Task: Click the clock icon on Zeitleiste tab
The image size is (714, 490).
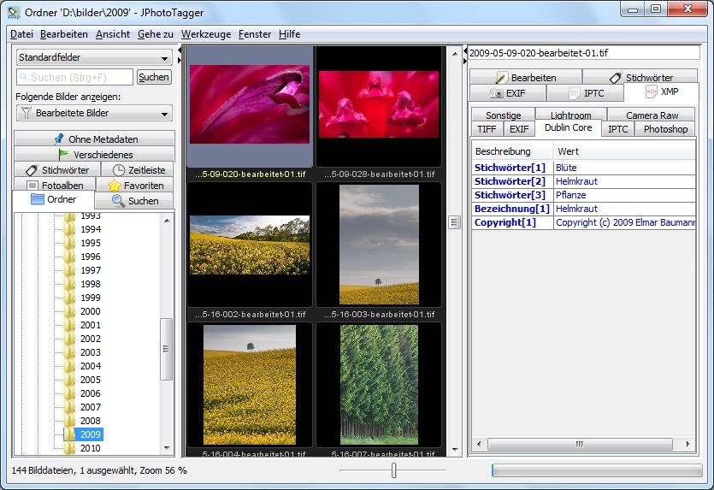Action: (119, 170)
